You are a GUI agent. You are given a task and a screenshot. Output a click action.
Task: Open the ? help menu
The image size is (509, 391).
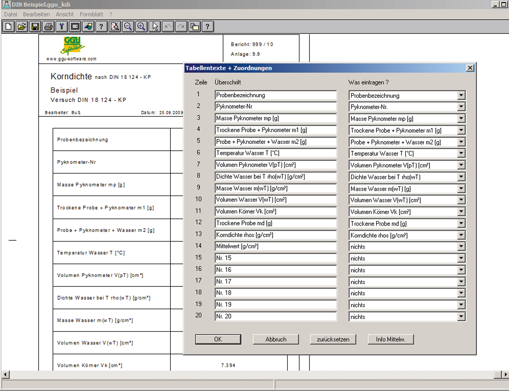coord(111,14)
